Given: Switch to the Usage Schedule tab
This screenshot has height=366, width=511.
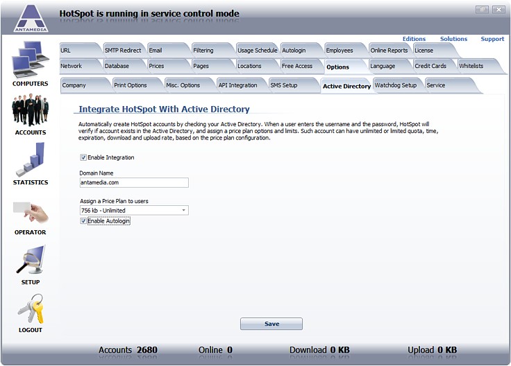Looking at the screenshot, I should [x=257, y=51].
